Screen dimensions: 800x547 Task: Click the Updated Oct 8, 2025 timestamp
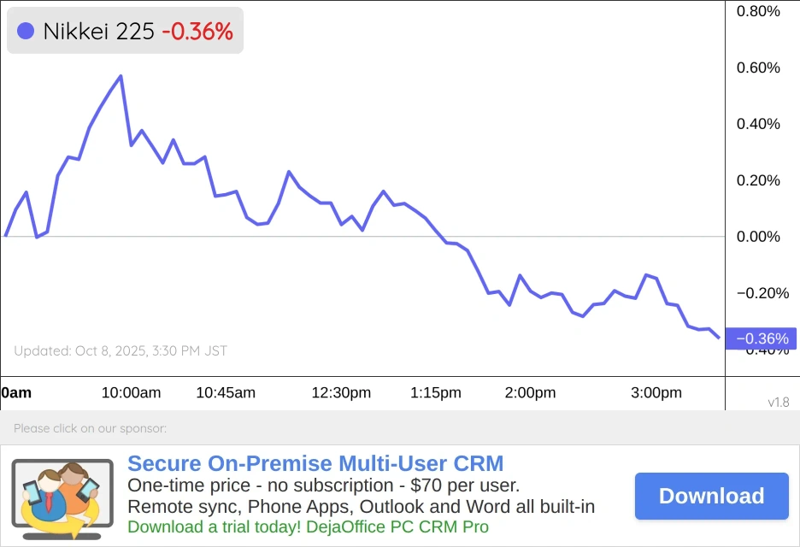121,350
